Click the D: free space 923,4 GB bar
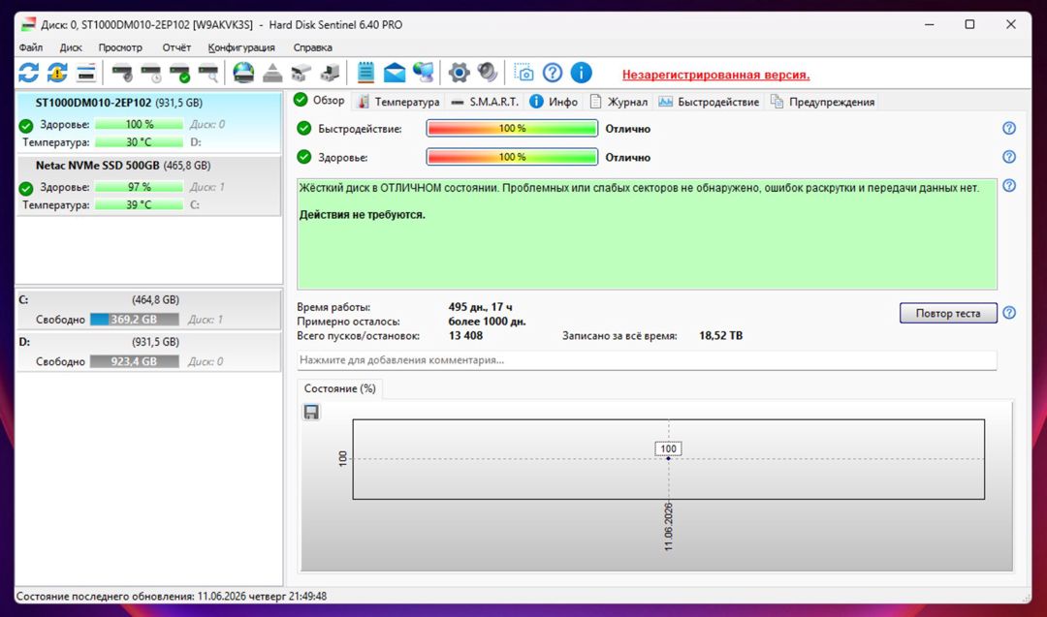The image size is (1047, 617). 134,361
